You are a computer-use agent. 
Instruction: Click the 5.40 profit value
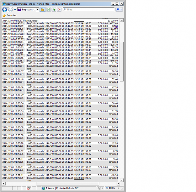(115, 159)
